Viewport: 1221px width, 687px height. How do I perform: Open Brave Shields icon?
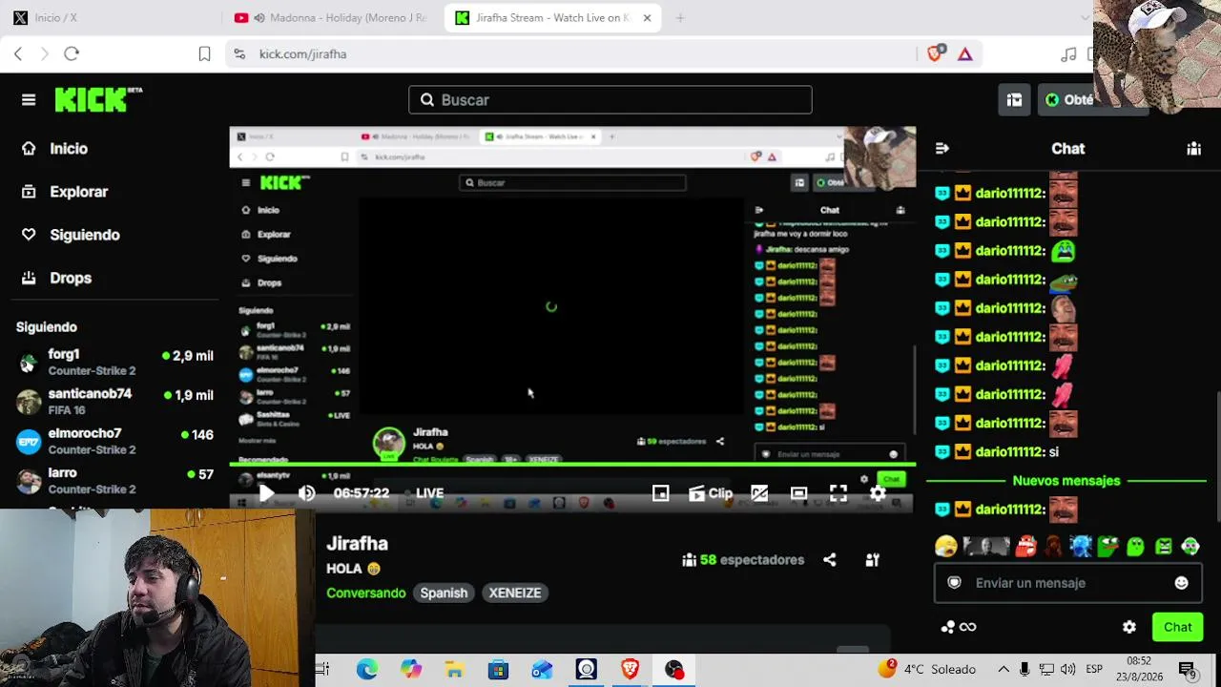(x=935, y=53)
